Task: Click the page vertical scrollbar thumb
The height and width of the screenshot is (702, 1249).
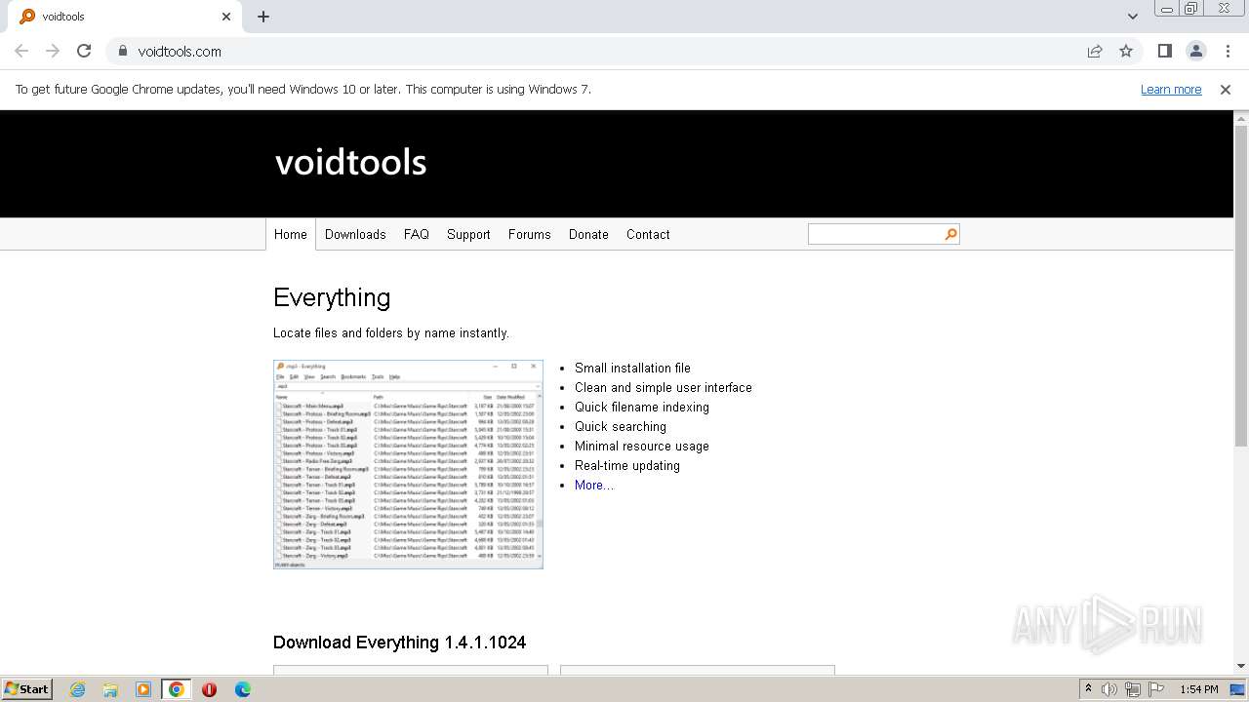Action: coord(1241,285)
